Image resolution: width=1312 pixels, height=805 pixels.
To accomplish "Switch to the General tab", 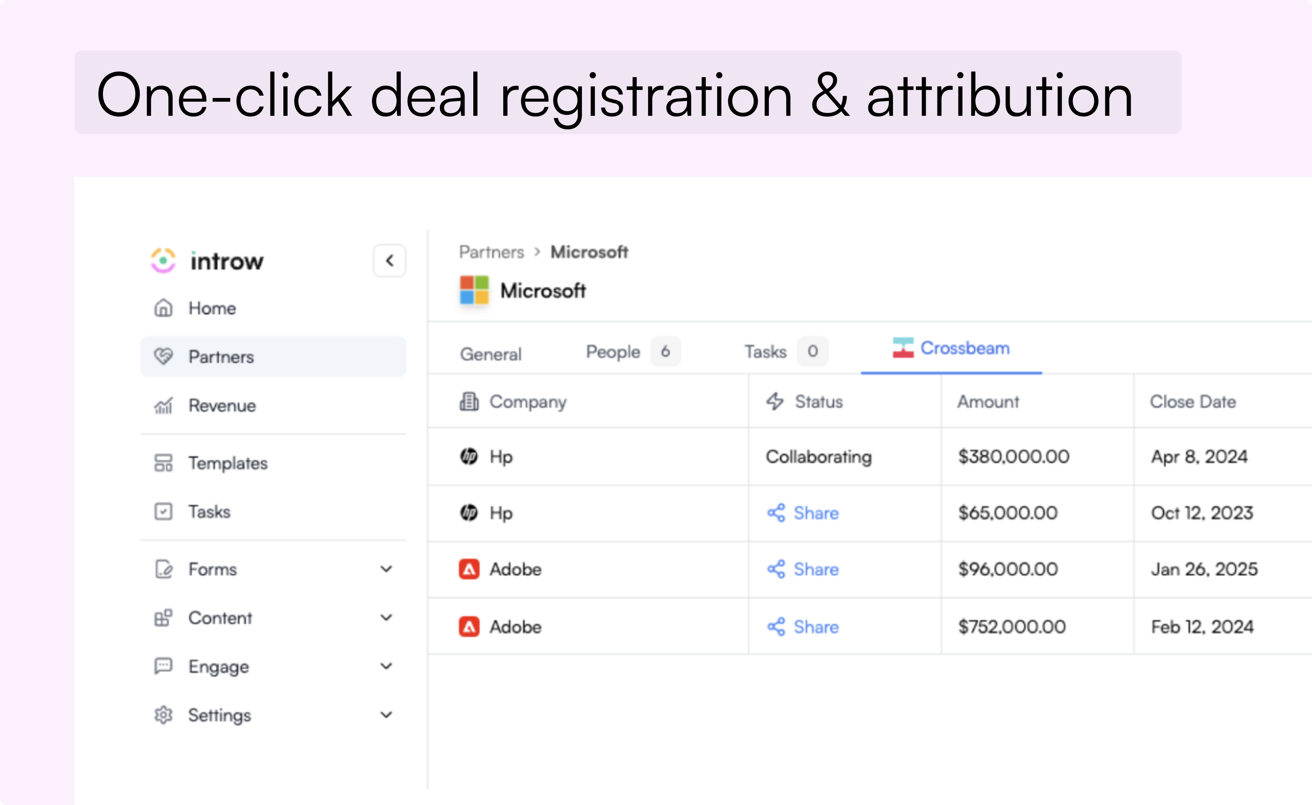I will point(490,354).
